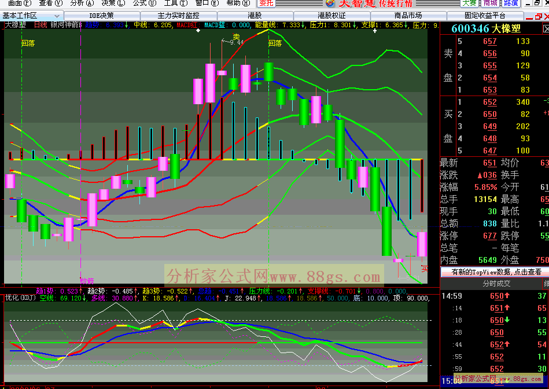Switch to the 固定收益平台 tab
This screenshot has width=549, height=389.
coord(485,16)
